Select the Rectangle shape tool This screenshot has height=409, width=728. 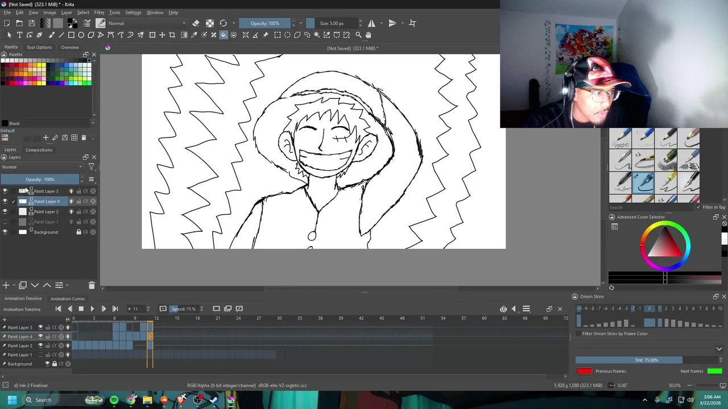[x=71, y=35]
